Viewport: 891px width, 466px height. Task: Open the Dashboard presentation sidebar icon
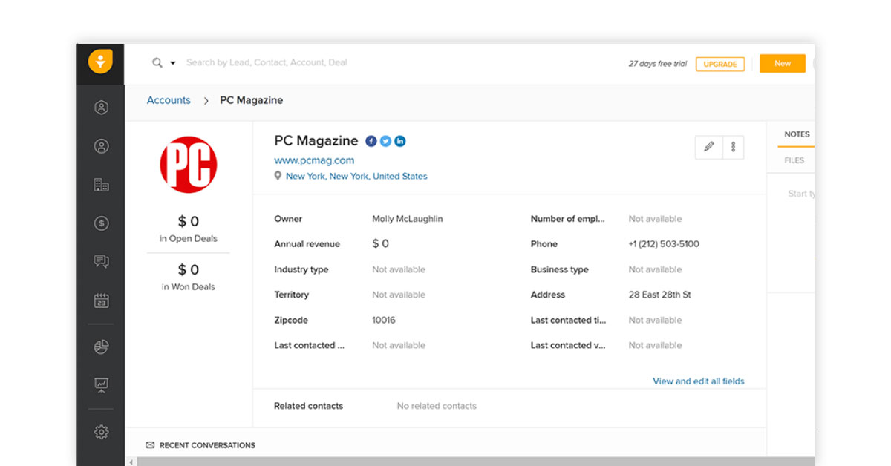102,384
